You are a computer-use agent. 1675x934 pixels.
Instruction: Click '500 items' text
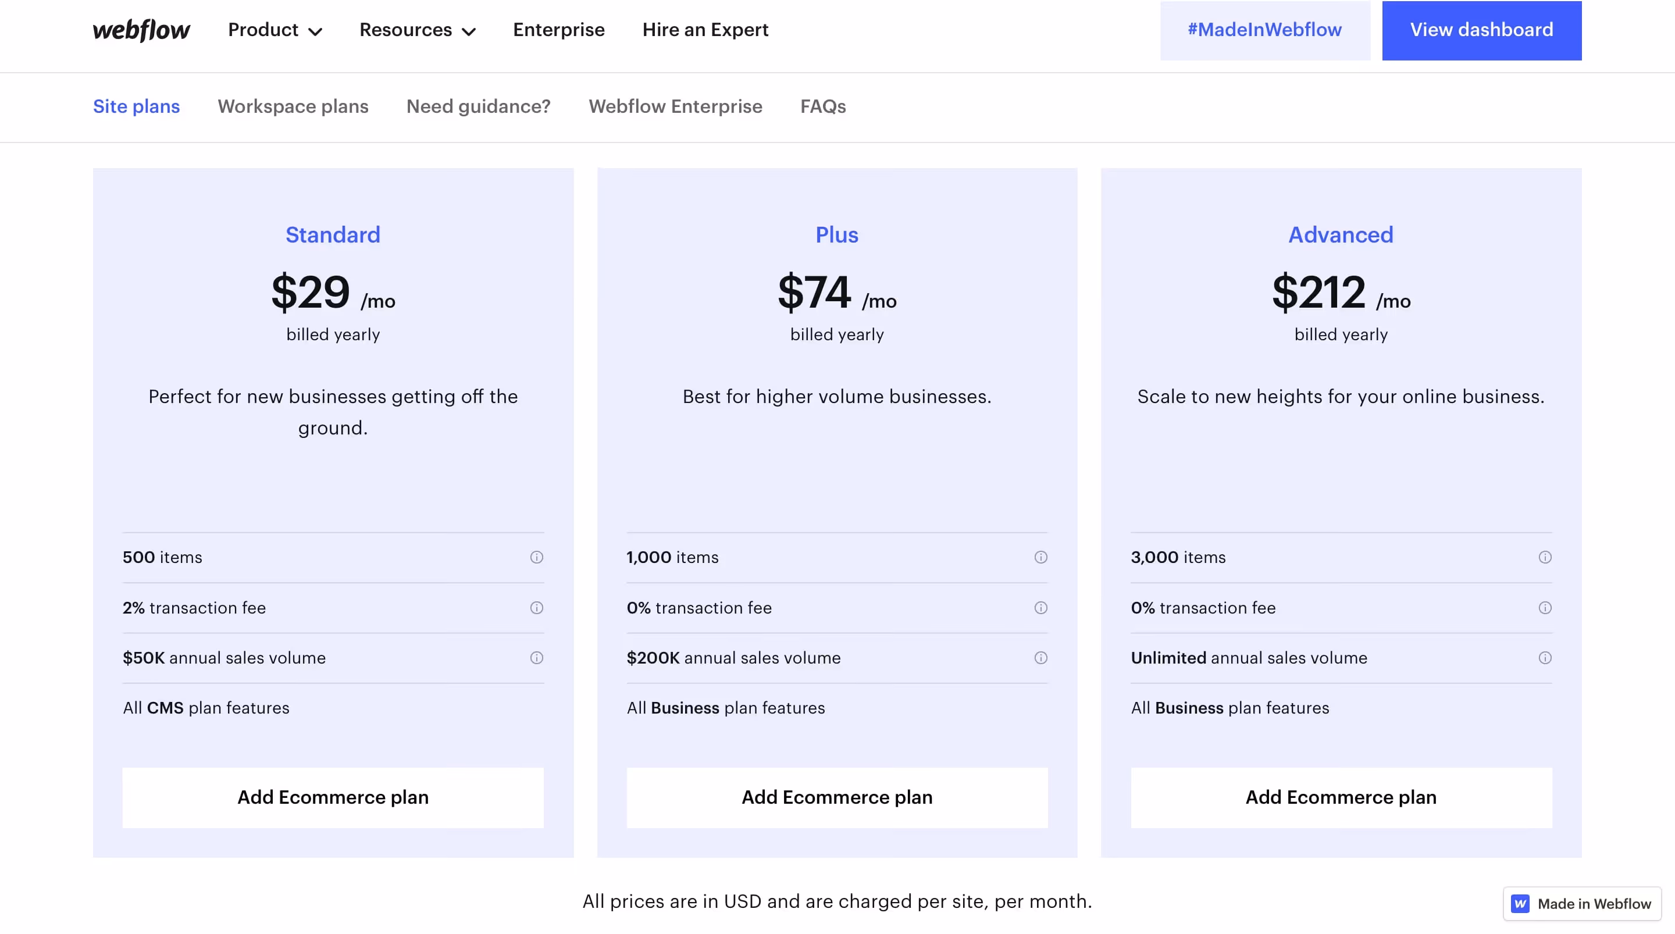pyautogui.click(x=163, y=557)
